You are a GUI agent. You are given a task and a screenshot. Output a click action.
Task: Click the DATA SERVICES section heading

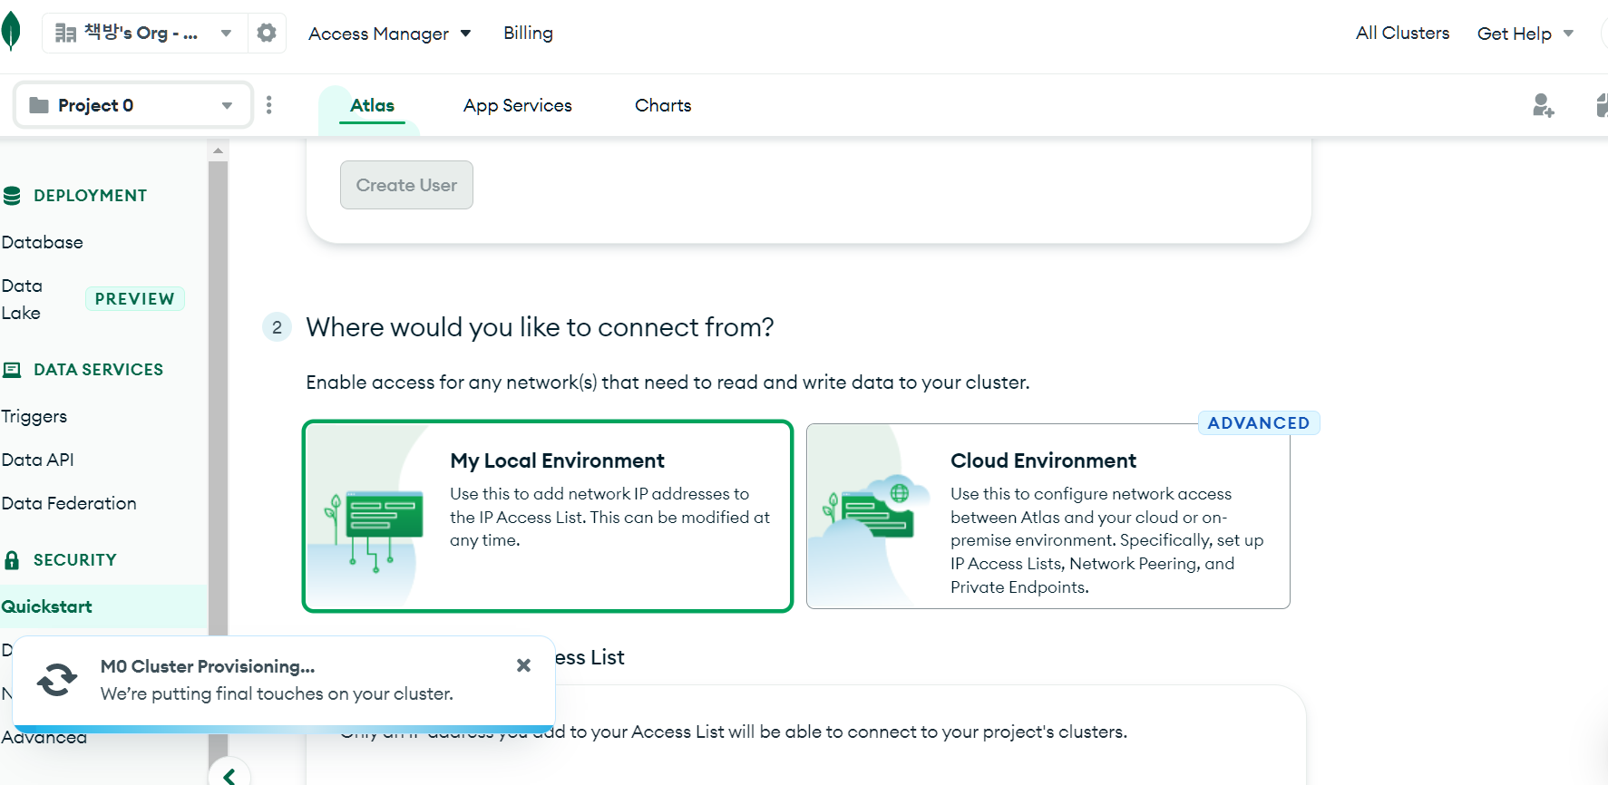(x=98, y=370)
